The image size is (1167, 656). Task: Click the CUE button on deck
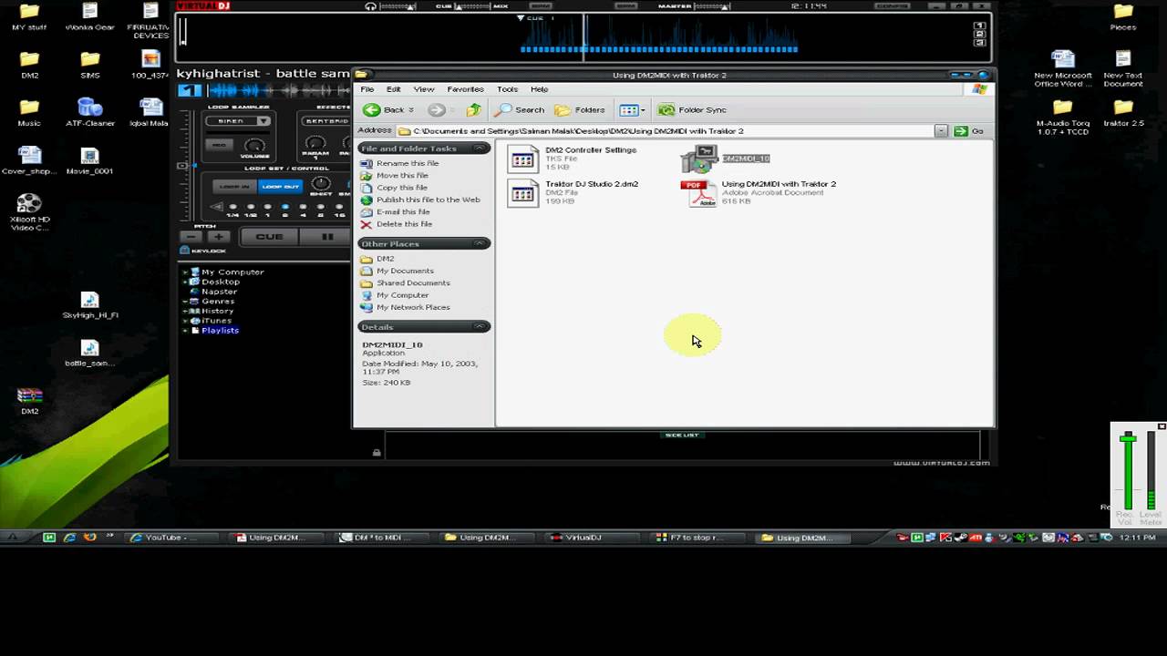269,237
